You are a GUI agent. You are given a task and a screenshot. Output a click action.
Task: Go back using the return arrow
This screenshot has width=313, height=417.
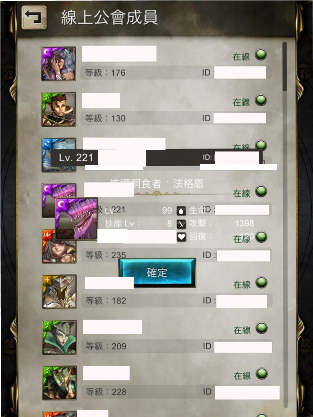(x=34, y=17)
